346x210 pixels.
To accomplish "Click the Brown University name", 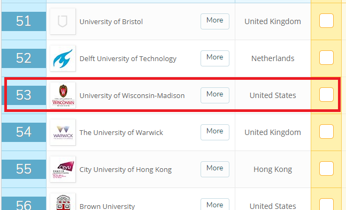I will tap(107, 206).
